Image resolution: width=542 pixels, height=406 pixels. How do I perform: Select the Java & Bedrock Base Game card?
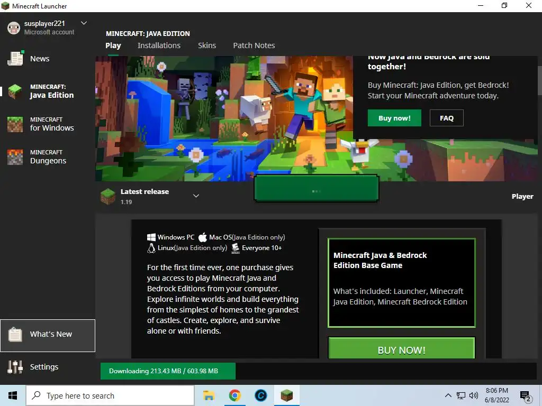401,282
